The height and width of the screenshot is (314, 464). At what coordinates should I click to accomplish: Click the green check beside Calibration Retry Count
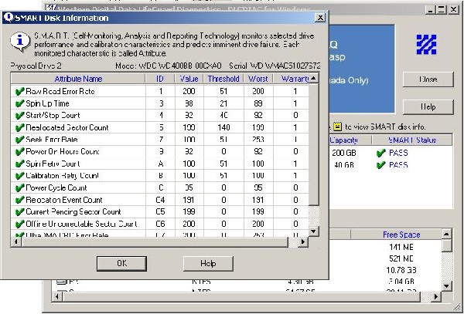[x=19, y=176]
